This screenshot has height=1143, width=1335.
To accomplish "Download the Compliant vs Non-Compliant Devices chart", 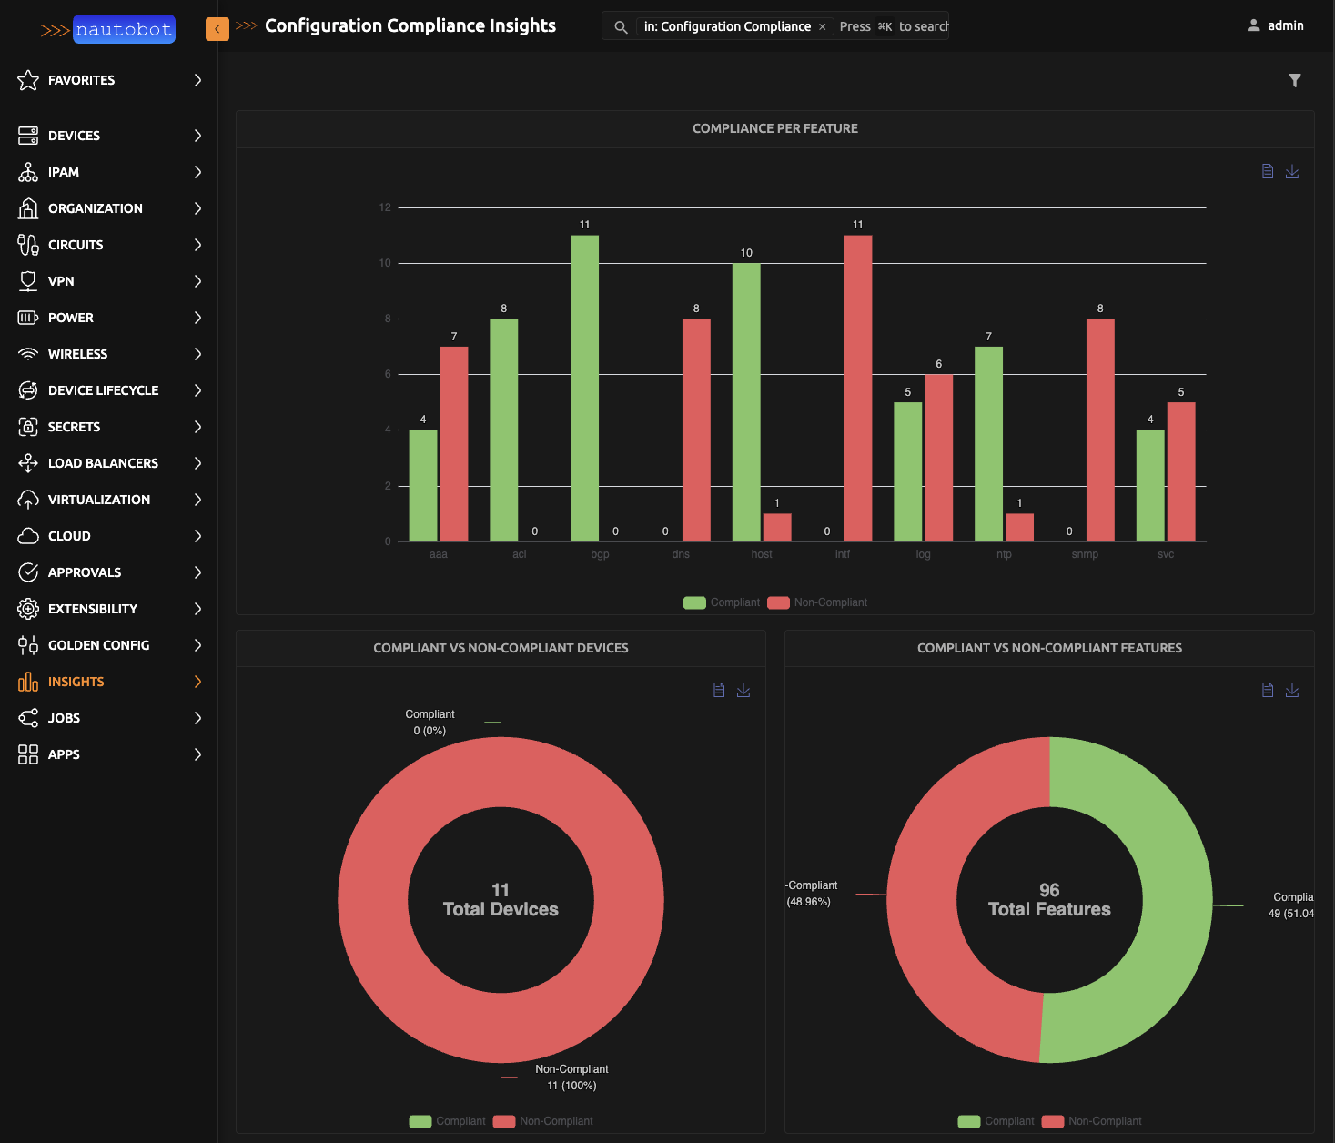I will click(x=743, y=690).
